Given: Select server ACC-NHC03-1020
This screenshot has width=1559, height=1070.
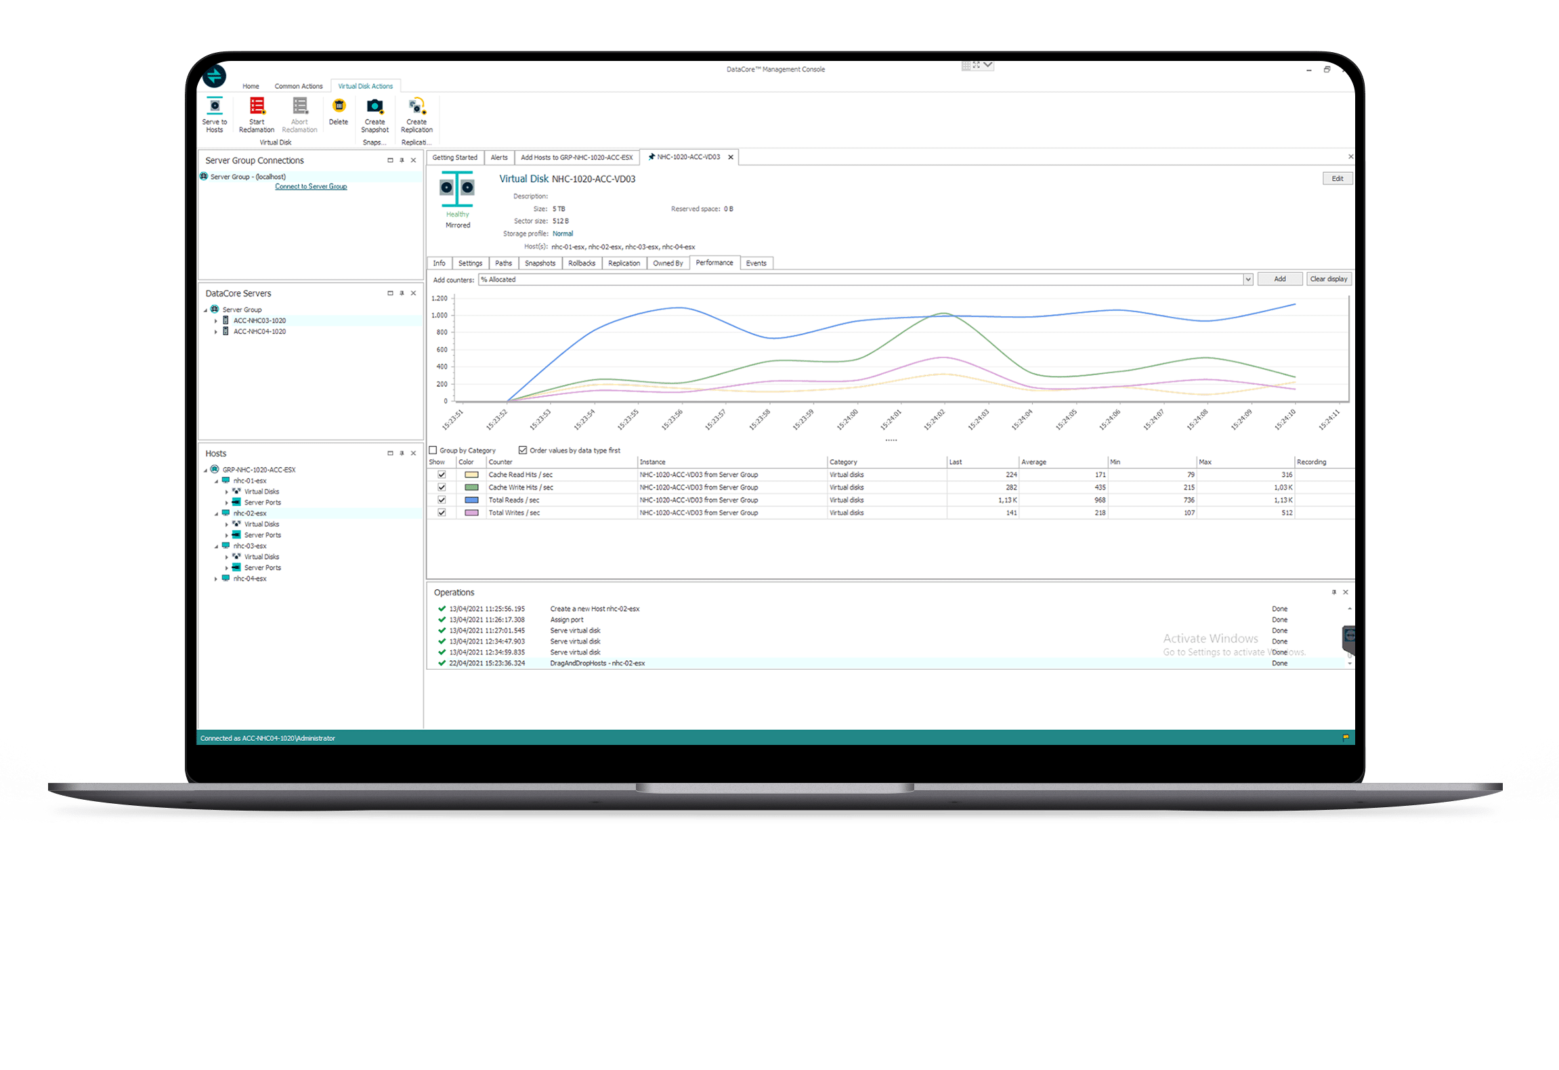Looking at the screenshot, I should (x=259, y=320).
